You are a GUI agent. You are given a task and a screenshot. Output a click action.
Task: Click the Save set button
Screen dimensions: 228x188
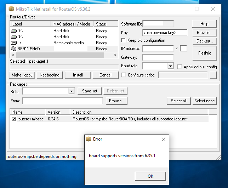coord(90,91)
